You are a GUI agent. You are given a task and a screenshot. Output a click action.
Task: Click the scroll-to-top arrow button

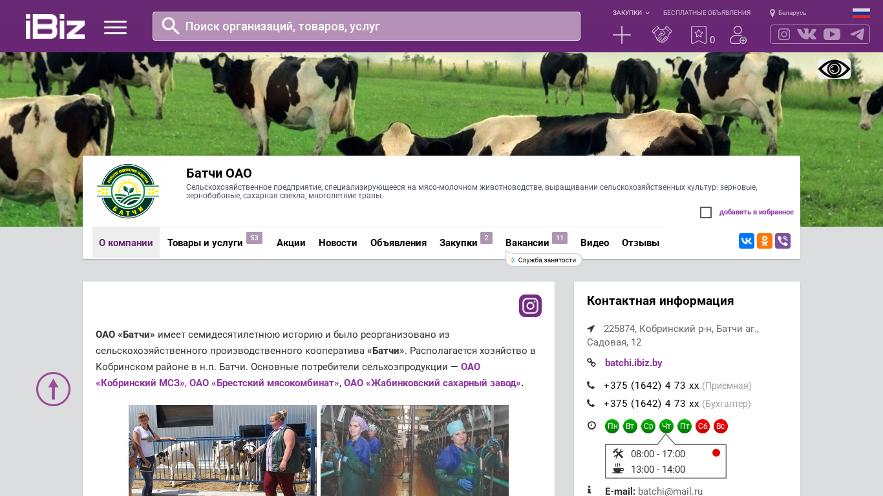tap(53, 389)
